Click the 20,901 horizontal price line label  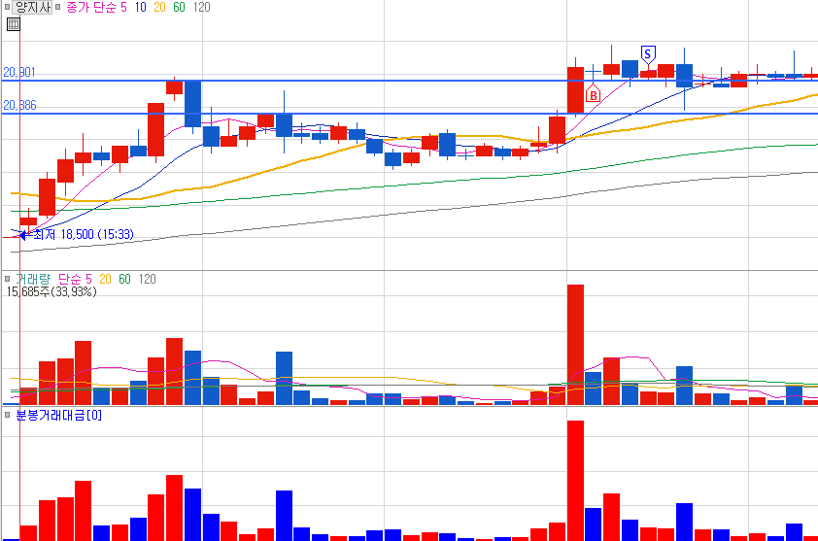(x=19, y=73)
